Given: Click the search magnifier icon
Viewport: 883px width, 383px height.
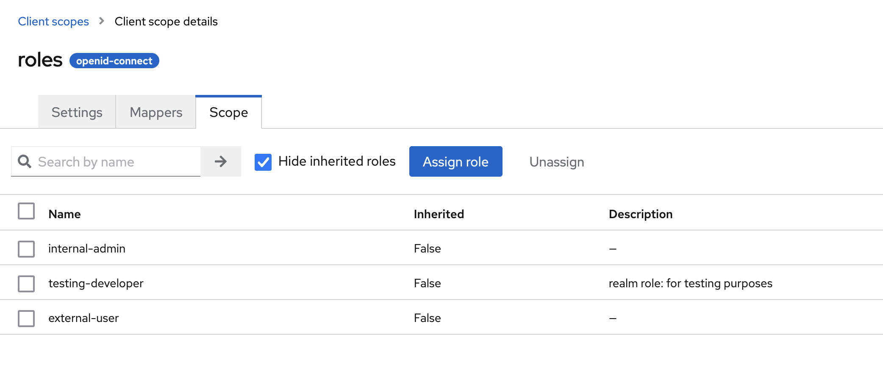Looking at the screenshot, I should point(25,161).
